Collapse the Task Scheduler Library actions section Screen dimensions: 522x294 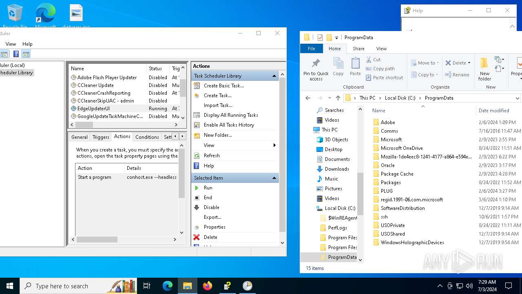[274, 76]
